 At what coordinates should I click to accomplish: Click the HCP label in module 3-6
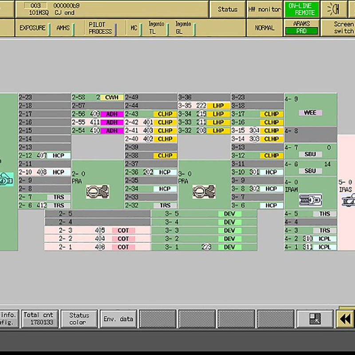pyautogui.click(x=271, y=205)
